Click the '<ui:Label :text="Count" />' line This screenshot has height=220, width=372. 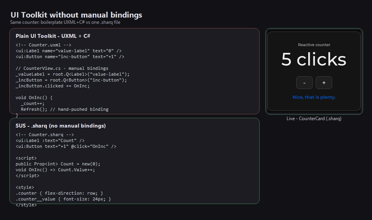(50, 140)
